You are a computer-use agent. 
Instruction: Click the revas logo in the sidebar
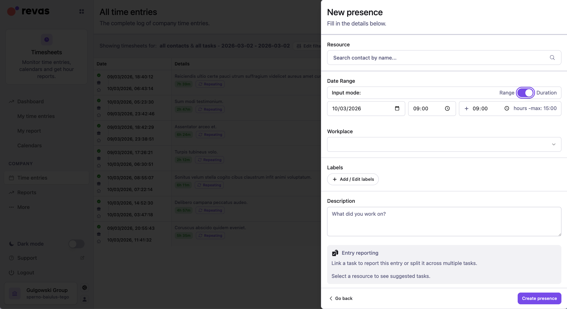point(28,11)
